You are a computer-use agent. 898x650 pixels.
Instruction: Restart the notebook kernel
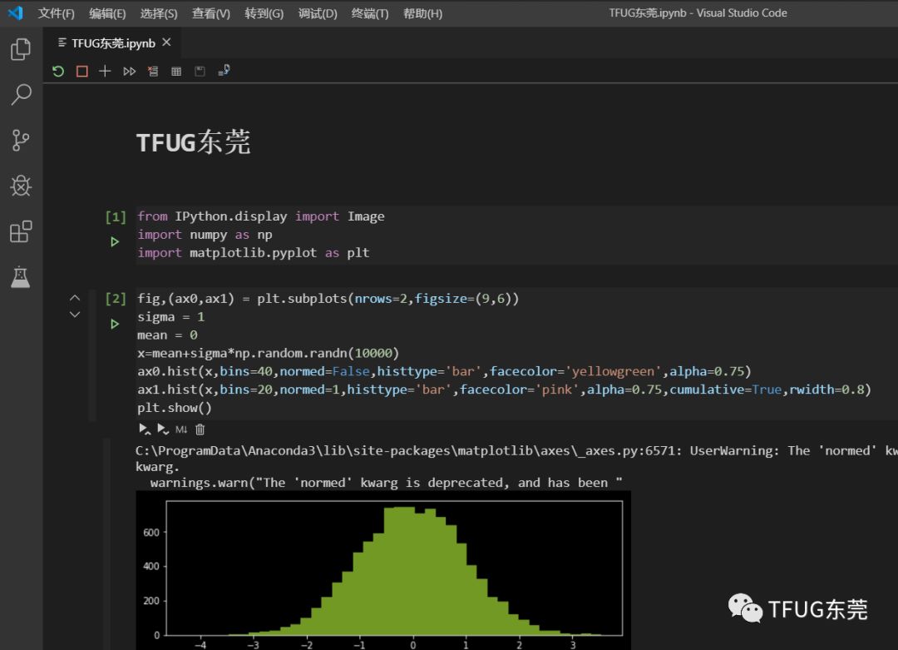pos(58,71)
